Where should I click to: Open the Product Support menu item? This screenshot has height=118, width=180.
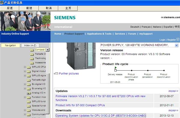coord(74,34)
